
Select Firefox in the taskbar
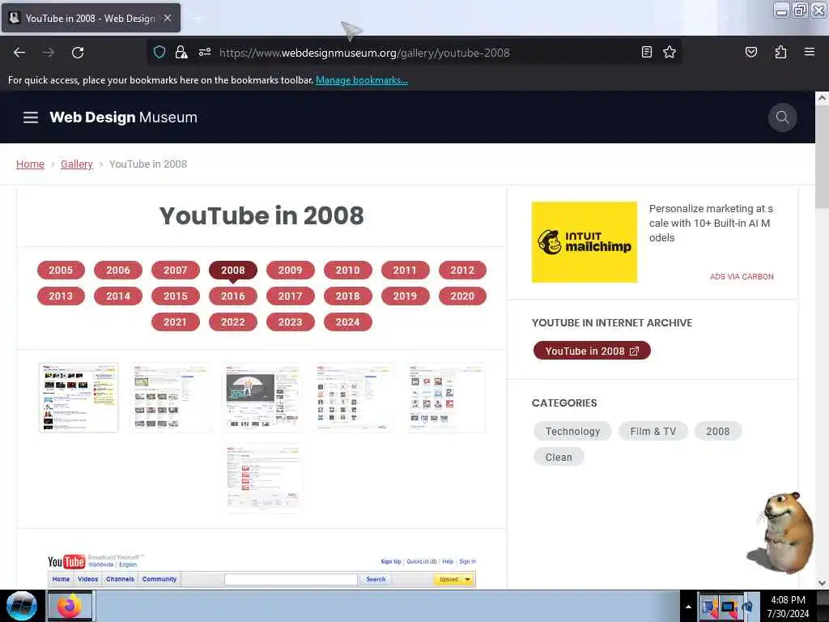tap(70, 606)
